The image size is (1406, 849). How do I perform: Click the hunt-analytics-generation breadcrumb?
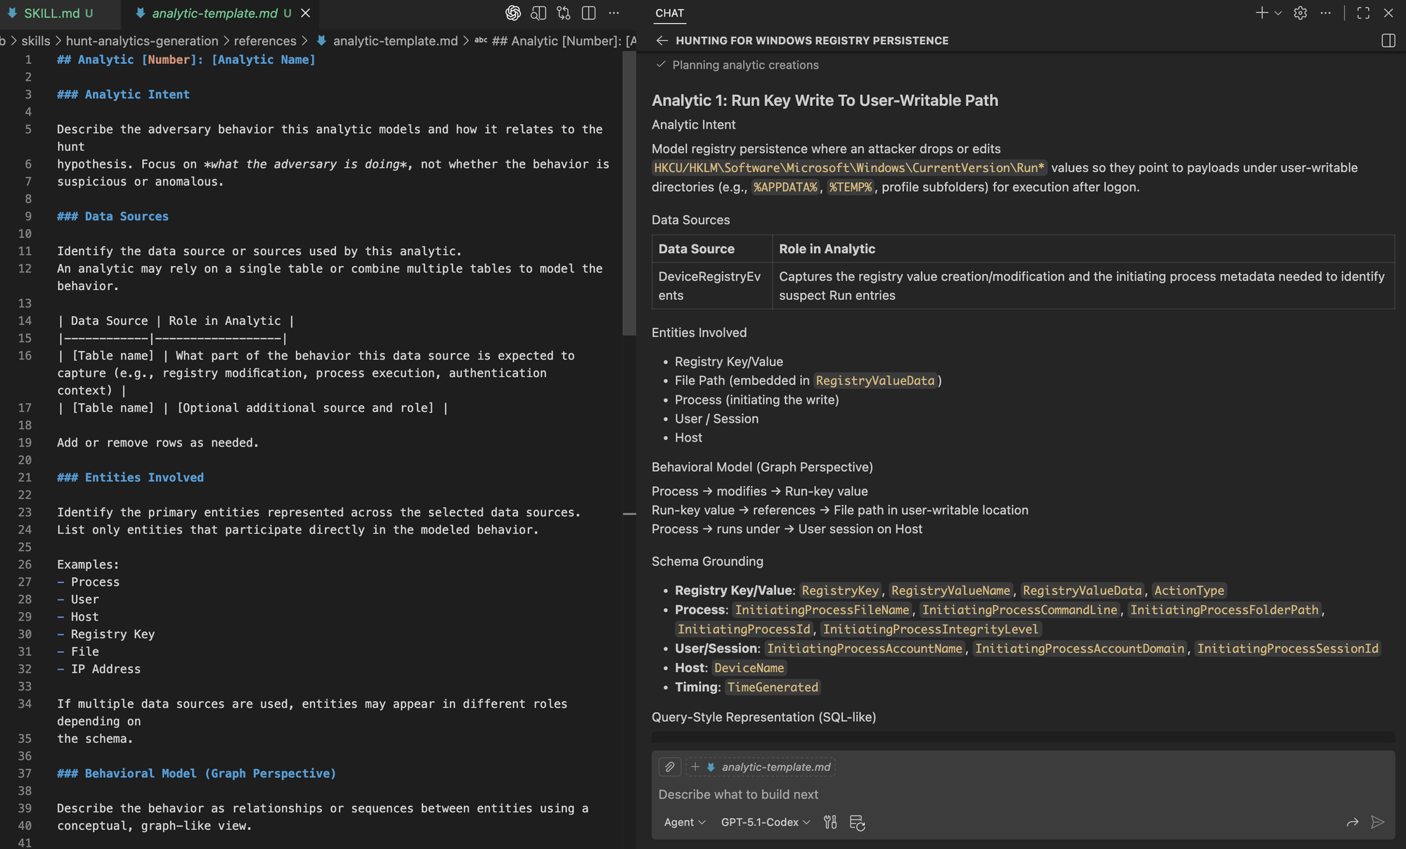142,41
